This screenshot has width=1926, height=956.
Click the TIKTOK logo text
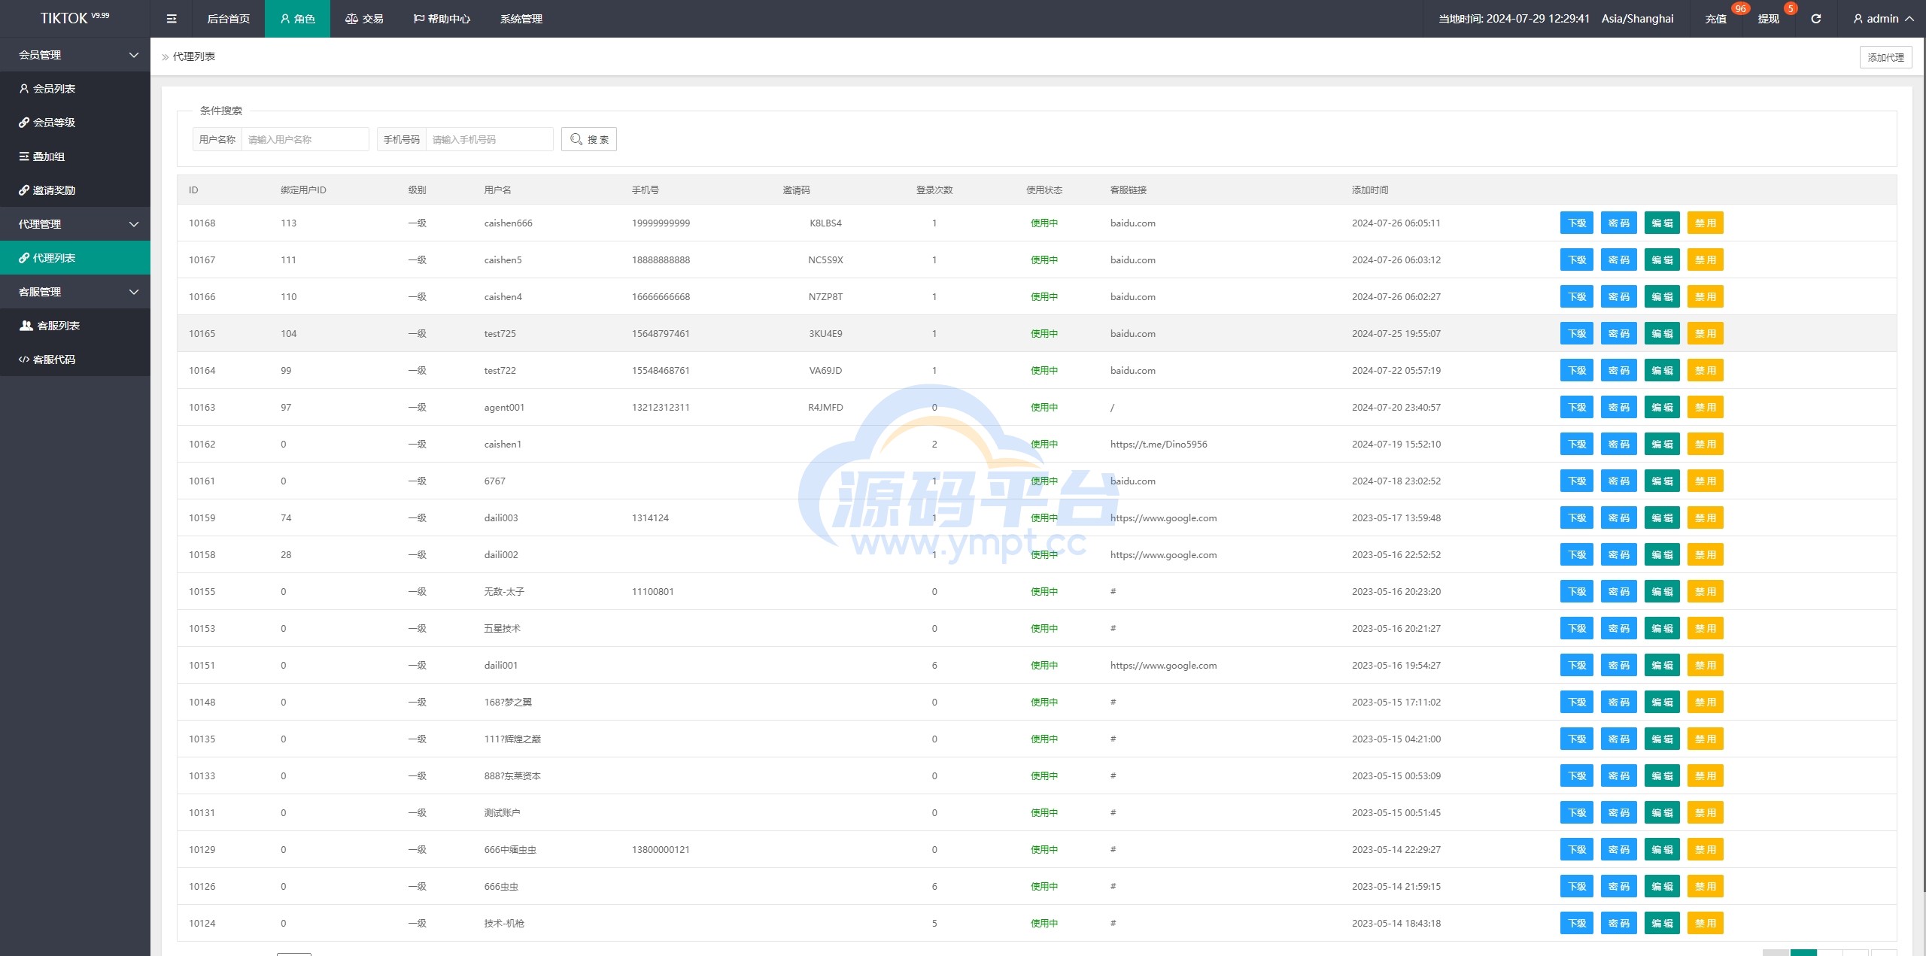pos(74,18)
